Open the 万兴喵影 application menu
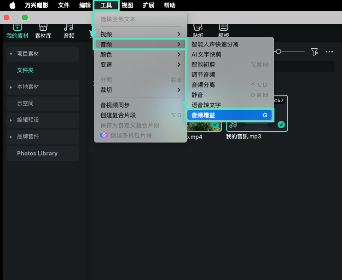Screen dimensions: 342x280 click(36, 5)
